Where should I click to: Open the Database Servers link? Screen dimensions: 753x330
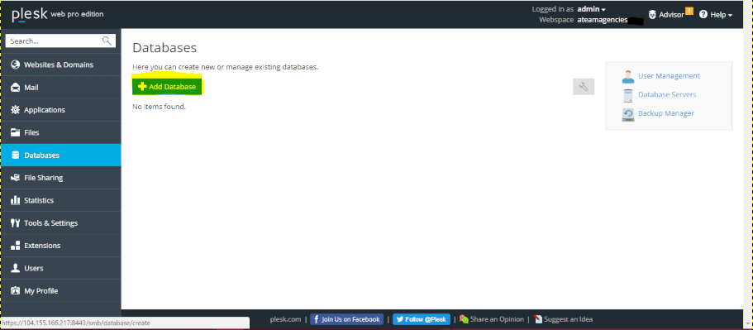667,94
